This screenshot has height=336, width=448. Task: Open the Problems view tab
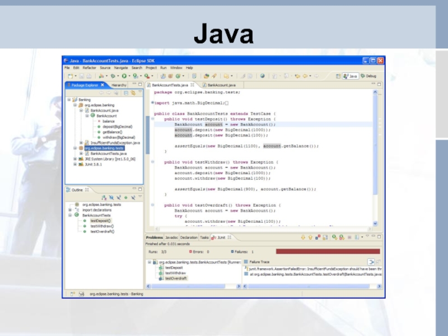(154, 237)
